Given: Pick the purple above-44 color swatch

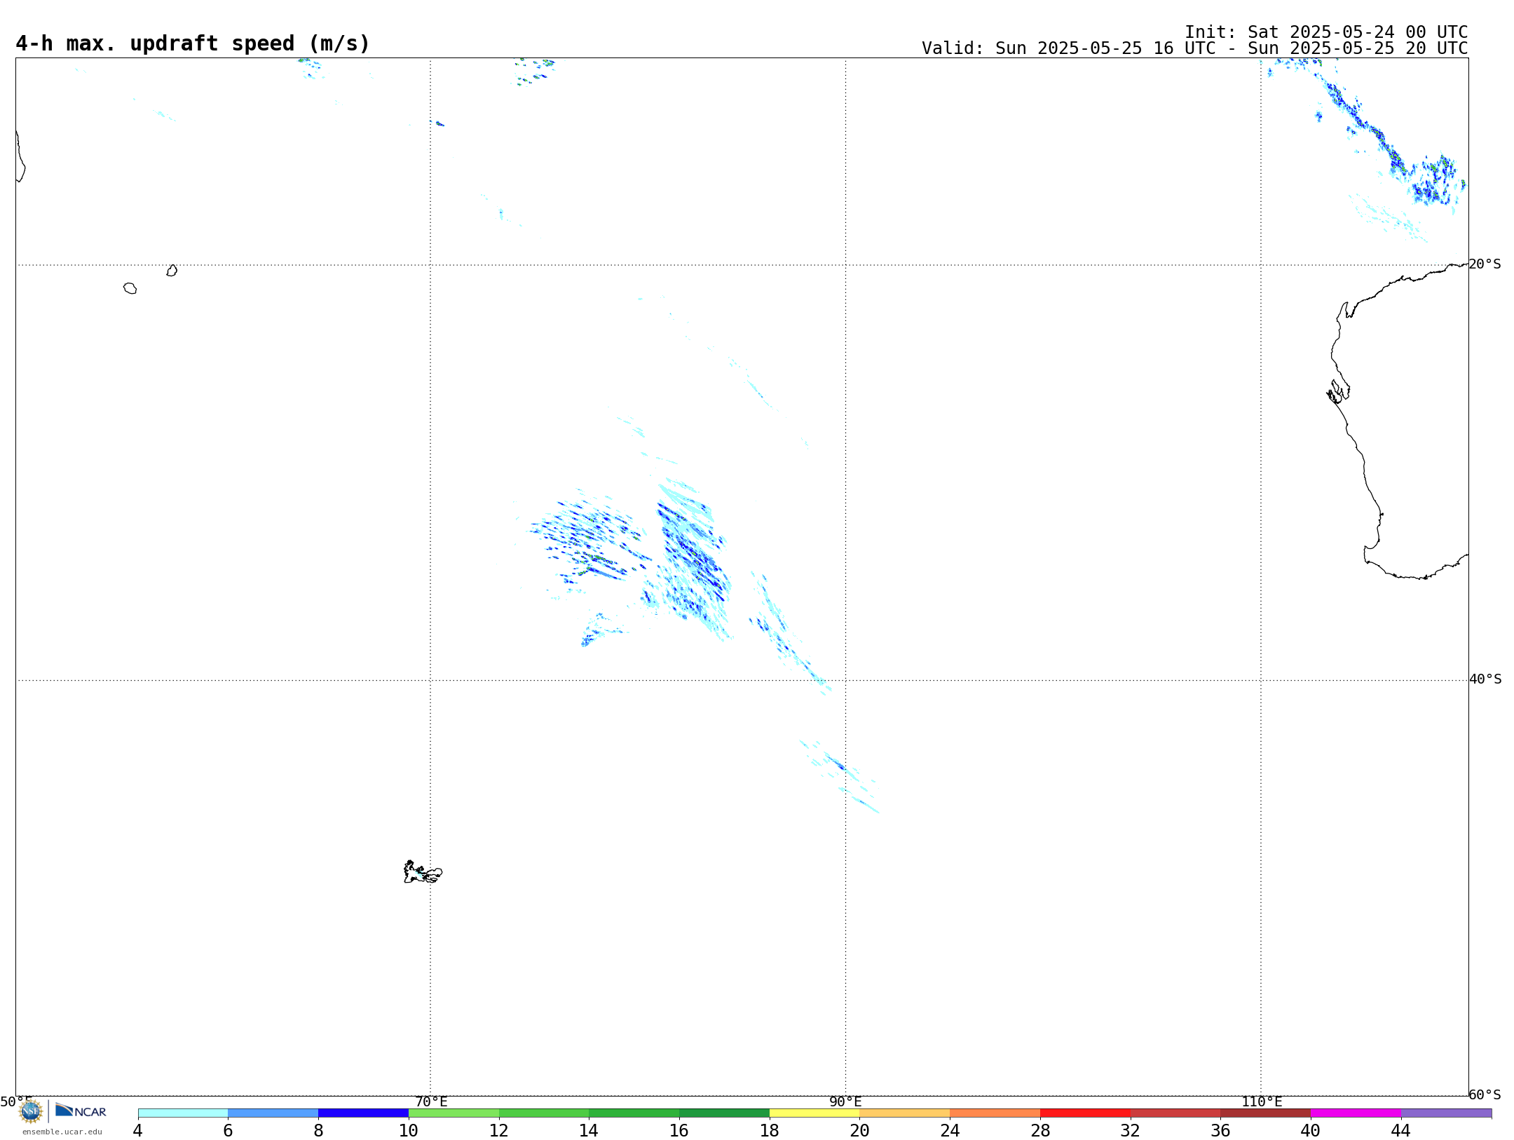Looking at the screenshot, I should (x=1446, y=1113).
